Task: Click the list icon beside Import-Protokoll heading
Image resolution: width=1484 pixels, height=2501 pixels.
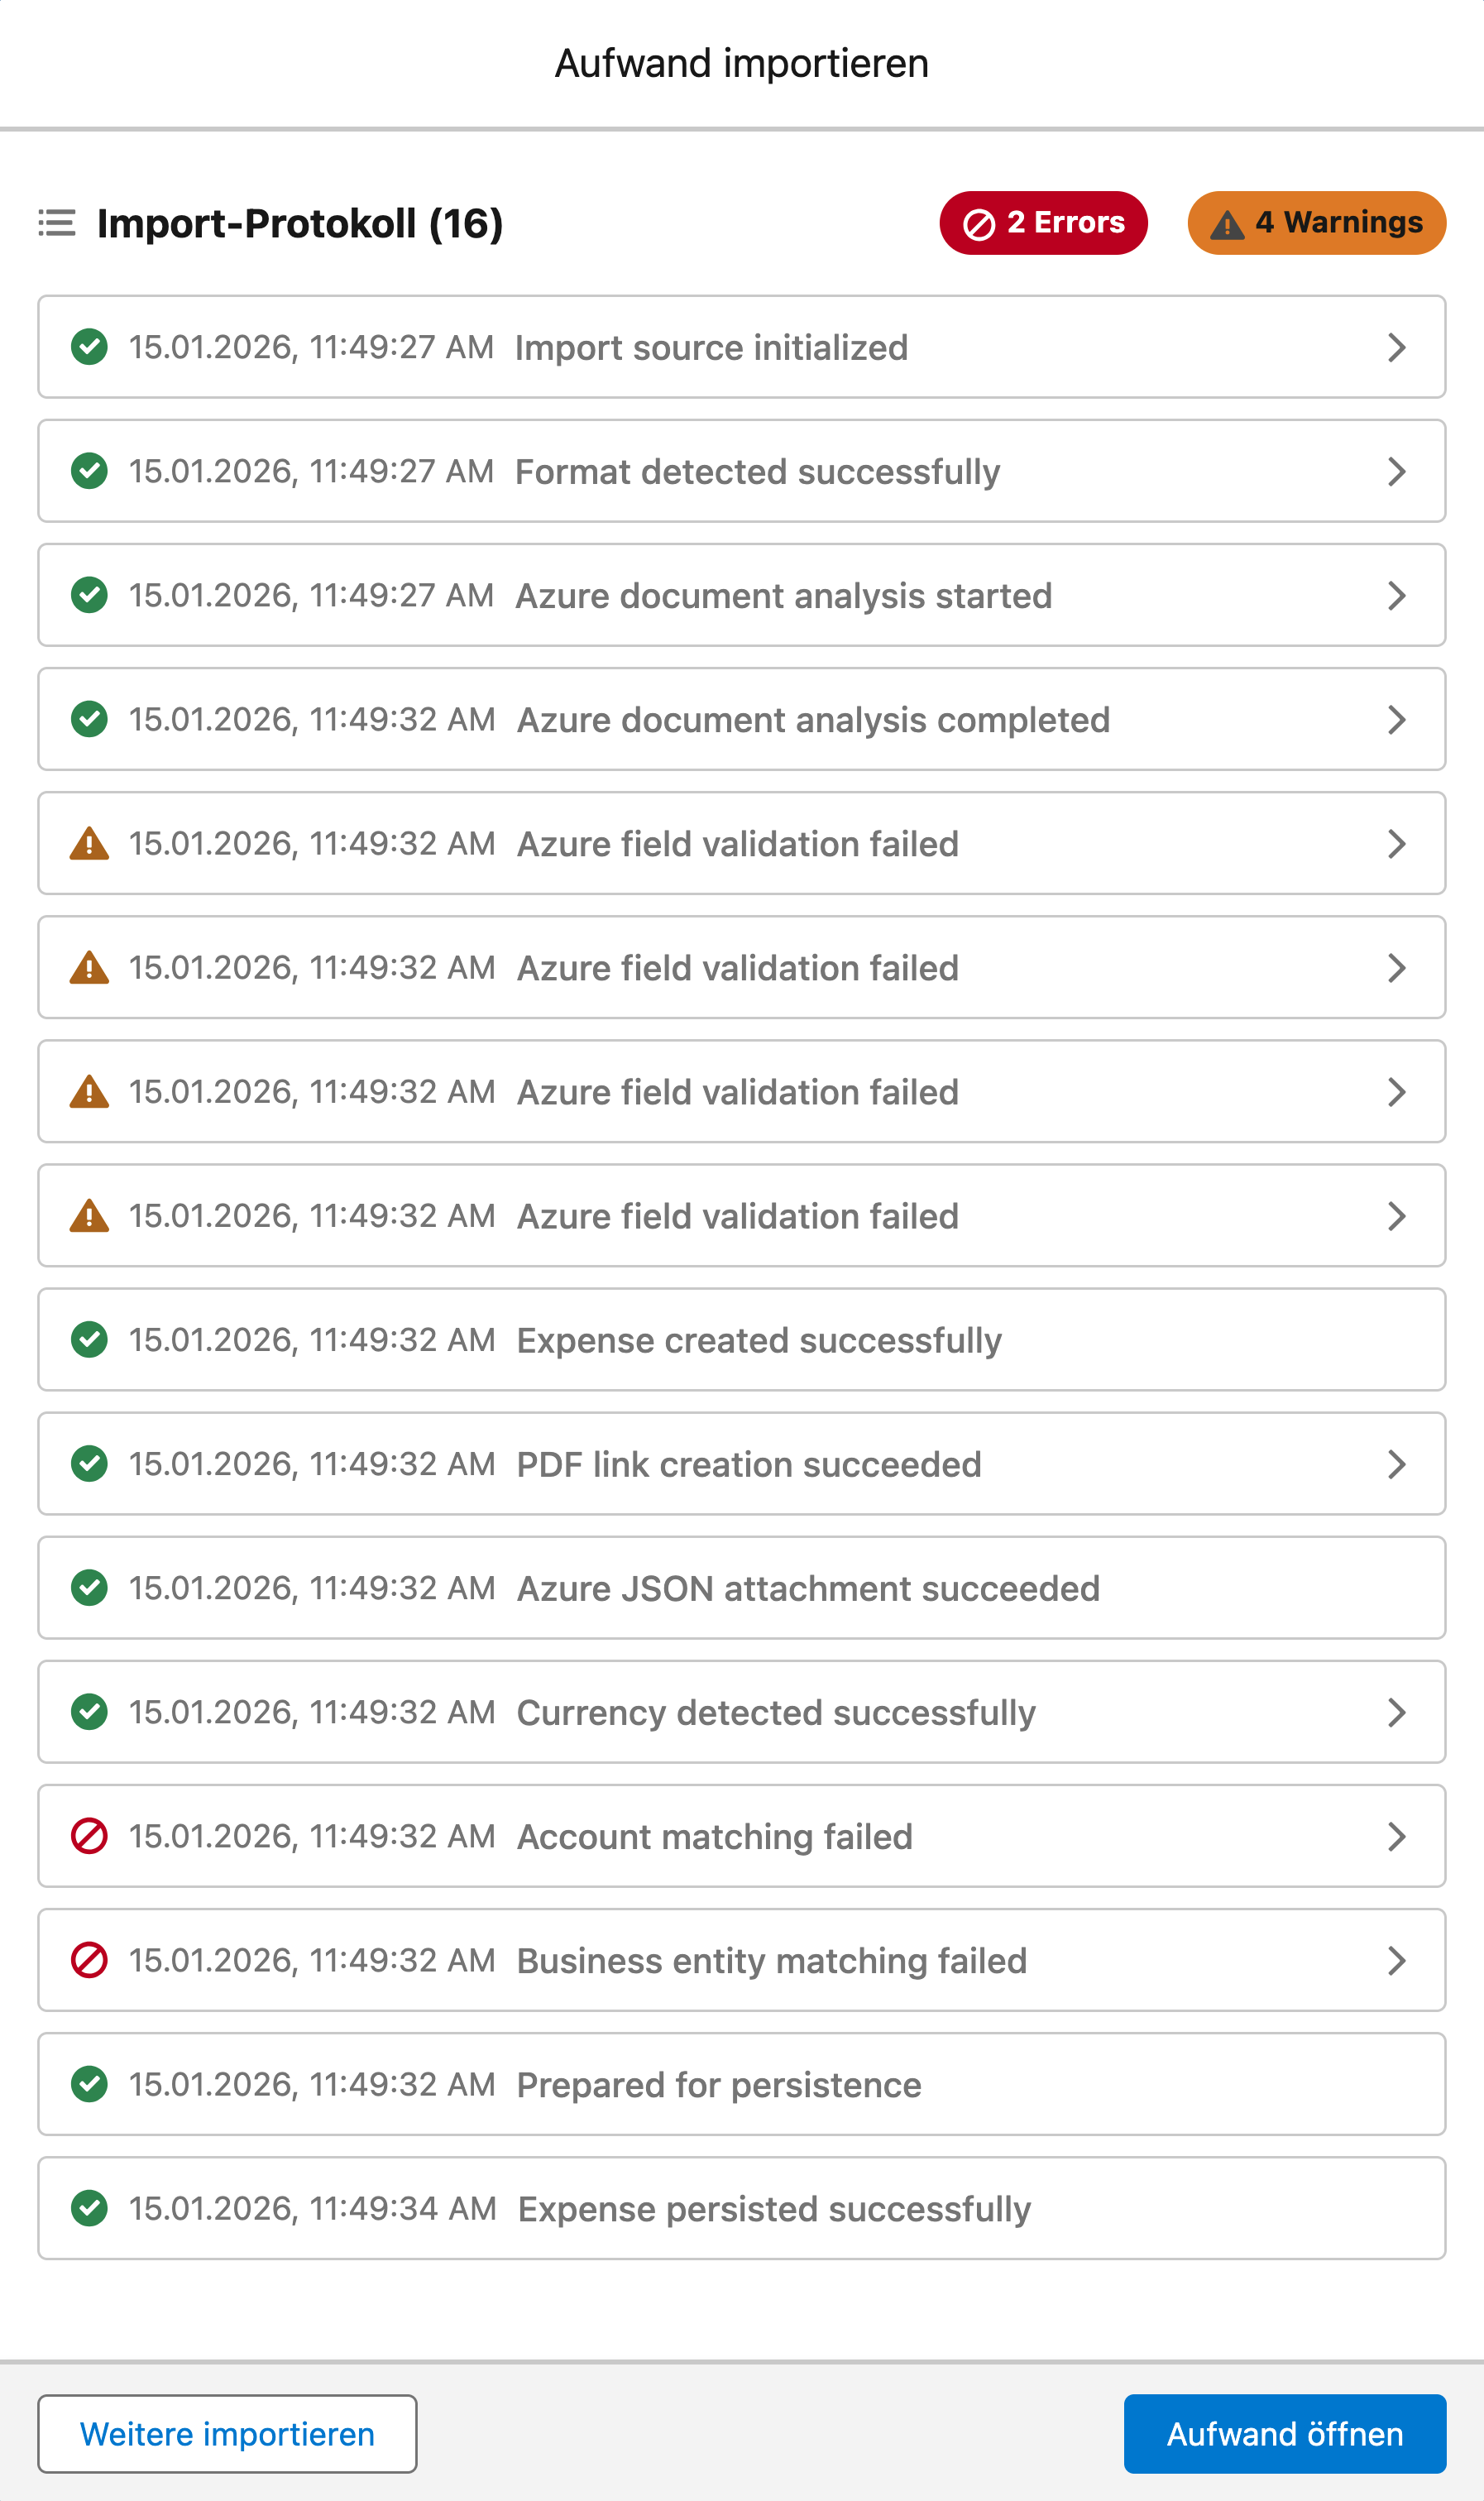Action: (57, 223)
